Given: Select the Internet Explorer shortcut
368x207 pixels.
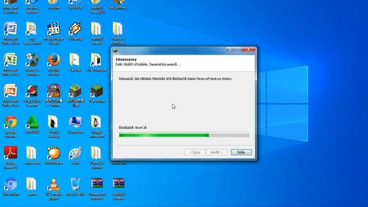Looking at the screenshot, I should pyautogui.click(x=32, y=6).
